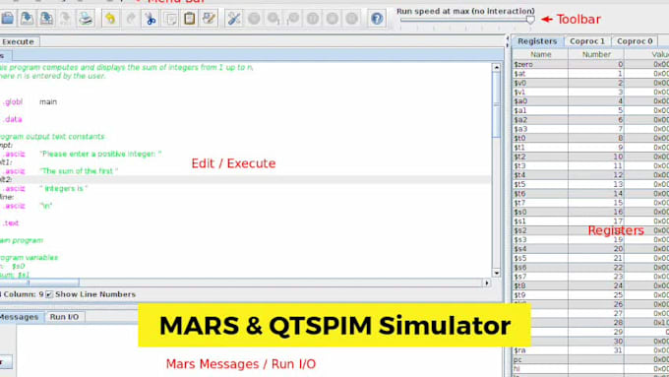This screenshot has width=669, height=377.
Task: Select the $s5 register row
Action: point(591,258)
